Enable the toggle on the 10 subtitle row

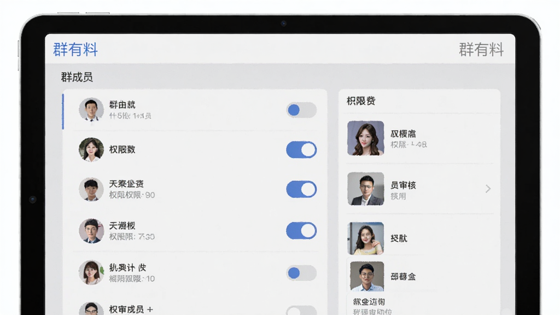(301, 273)
